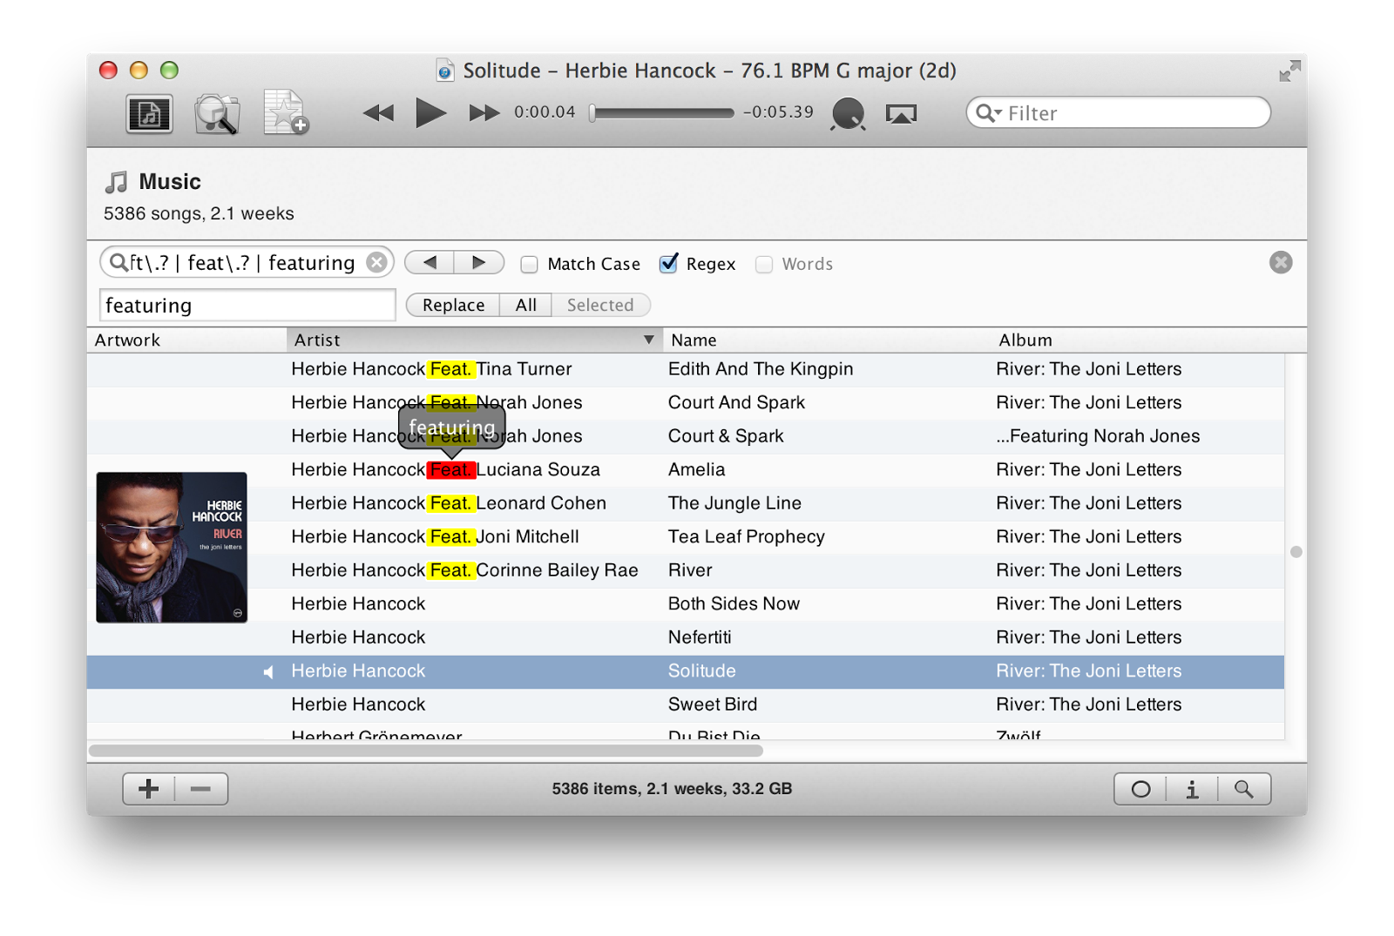This screenshot has height=936, width=1394.
Task: Click the Herbie Hancock River album artwork
Action: coord(172,548)
